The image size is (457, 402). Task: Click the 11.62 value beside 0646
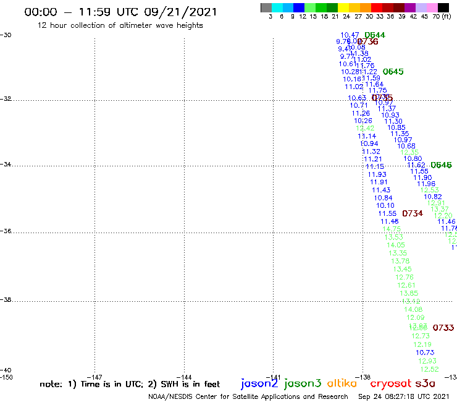(416, 165)
